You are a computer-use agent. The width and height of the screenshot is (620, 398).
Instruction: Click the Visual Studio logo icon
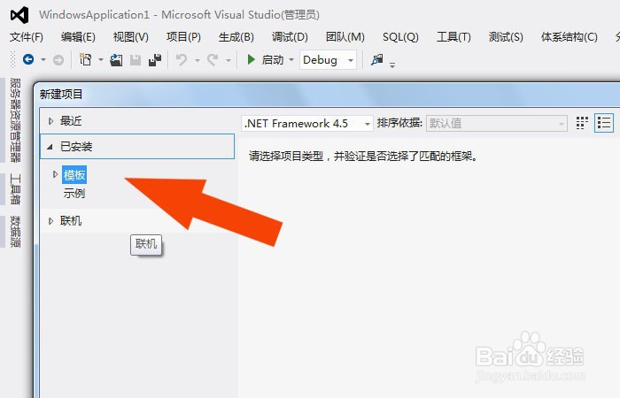(x=19, y=15)
